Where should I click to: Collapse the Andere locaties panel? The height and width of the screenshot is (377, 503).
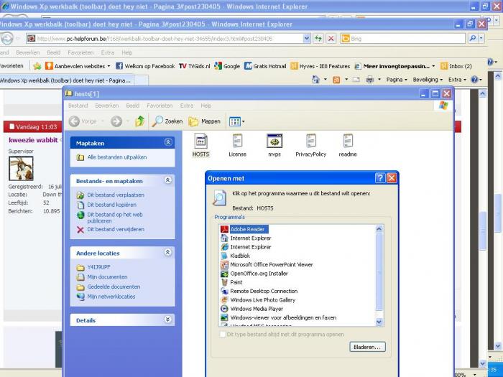tap(167, 252)
